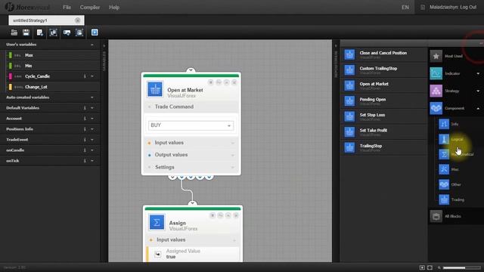The image size is (484, 272).
Task: Open the Most Used star category
Action: (436, 56)
